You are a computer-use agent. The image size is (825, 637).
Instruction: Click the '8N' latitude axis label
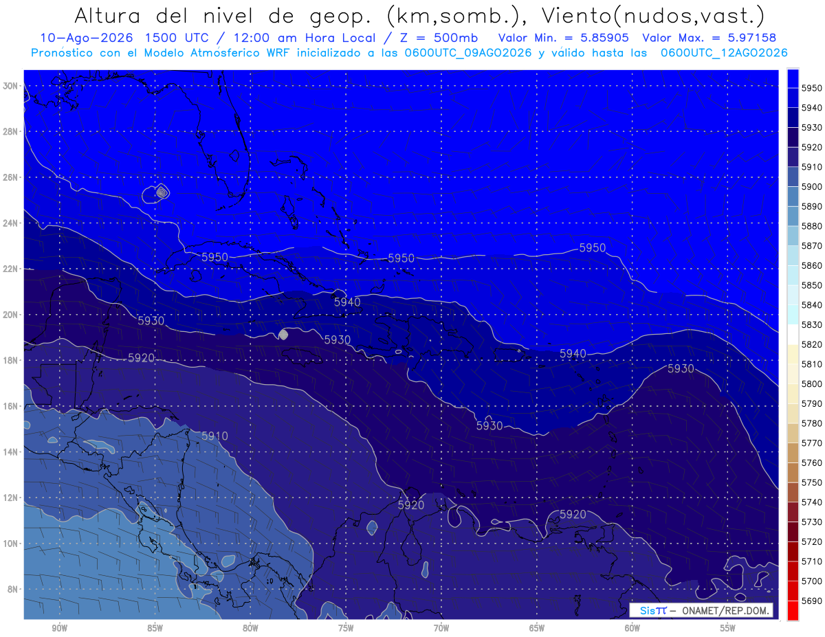[x=12, y=589]
